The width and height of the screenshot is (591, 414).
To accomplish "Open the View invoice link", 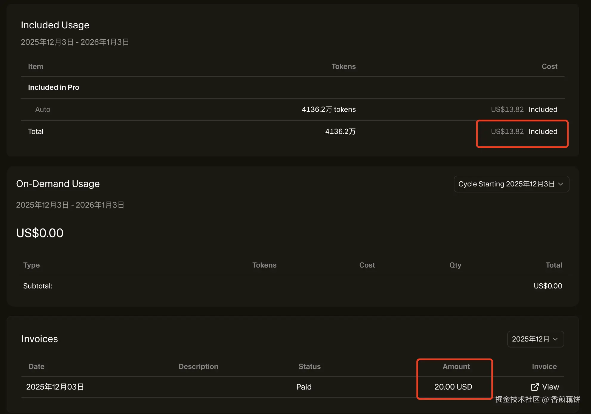I will [550, 387].
